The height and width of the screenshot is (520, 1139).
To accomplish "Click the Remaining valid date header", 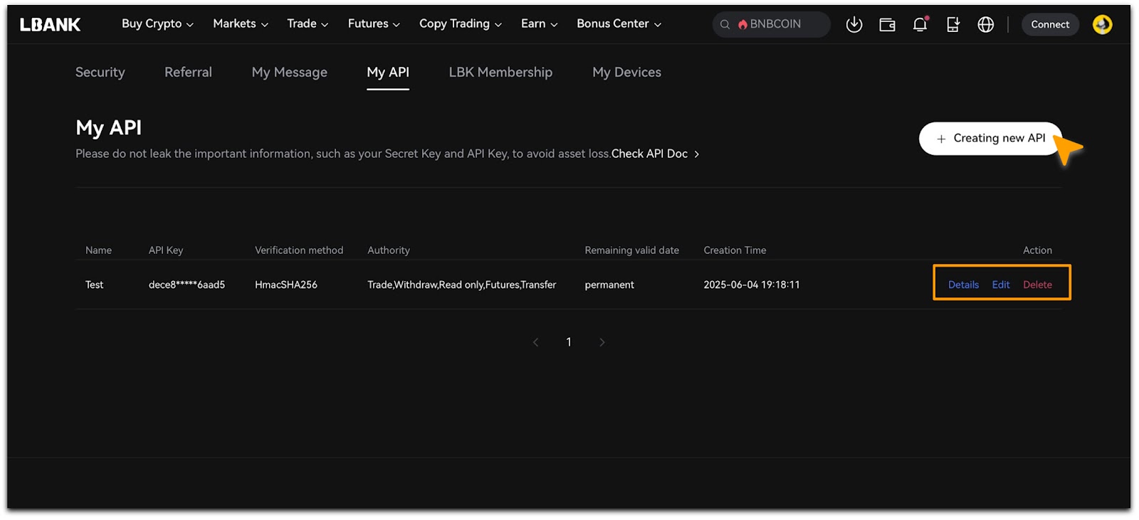I will coord(632,250).
